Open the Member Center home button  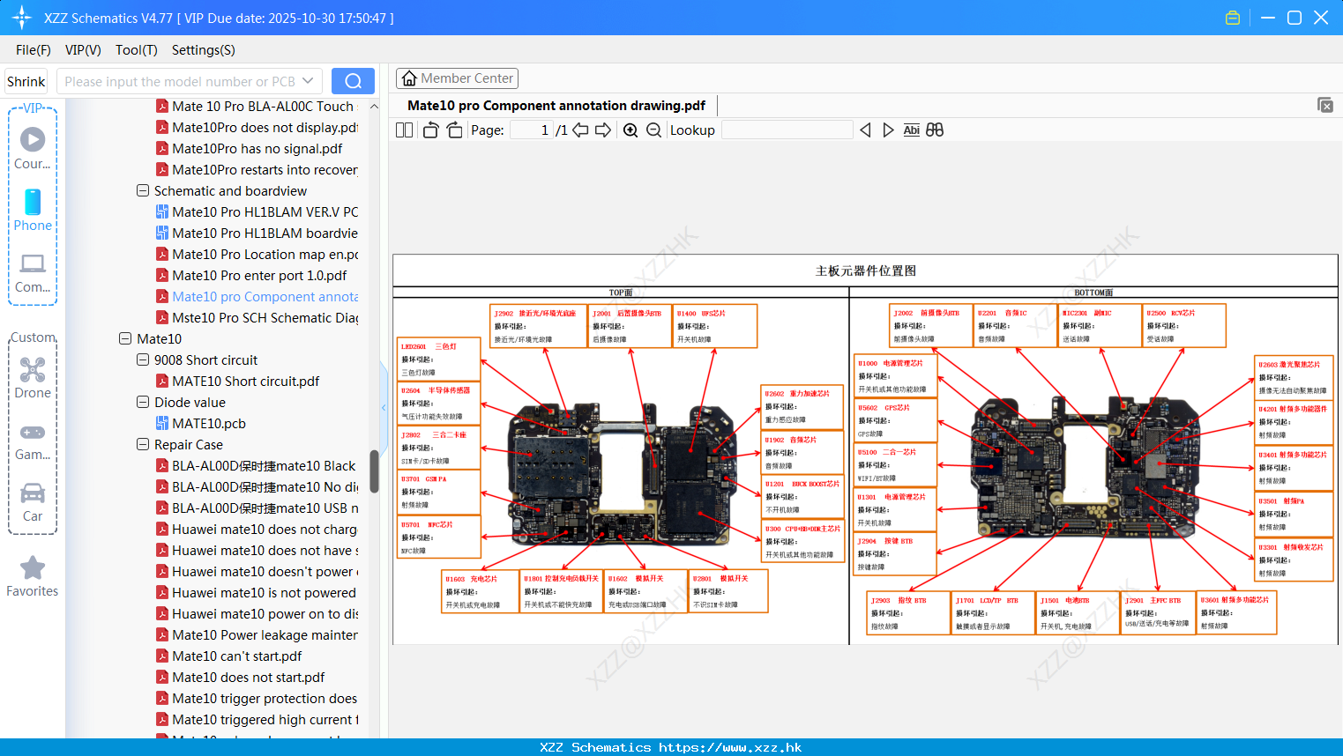(x=457, y=78)
